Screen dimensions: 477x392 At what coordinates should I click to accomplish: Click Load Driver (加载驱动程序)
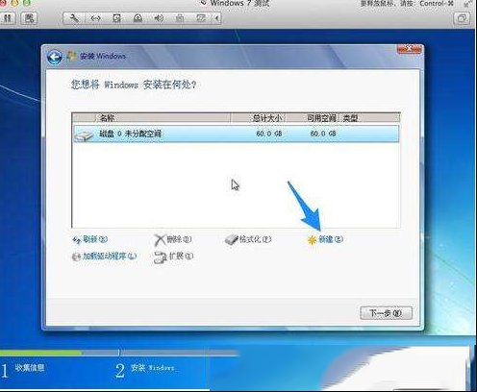(x=104, y=257)
